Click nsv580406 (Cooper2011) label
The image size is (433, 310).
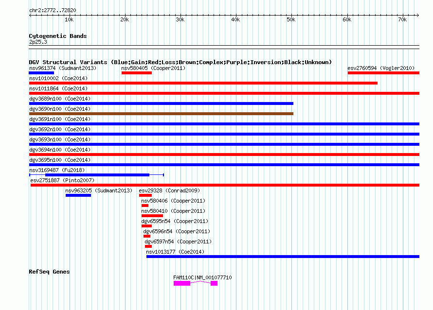pyautogui.click(x=173, y=201)
